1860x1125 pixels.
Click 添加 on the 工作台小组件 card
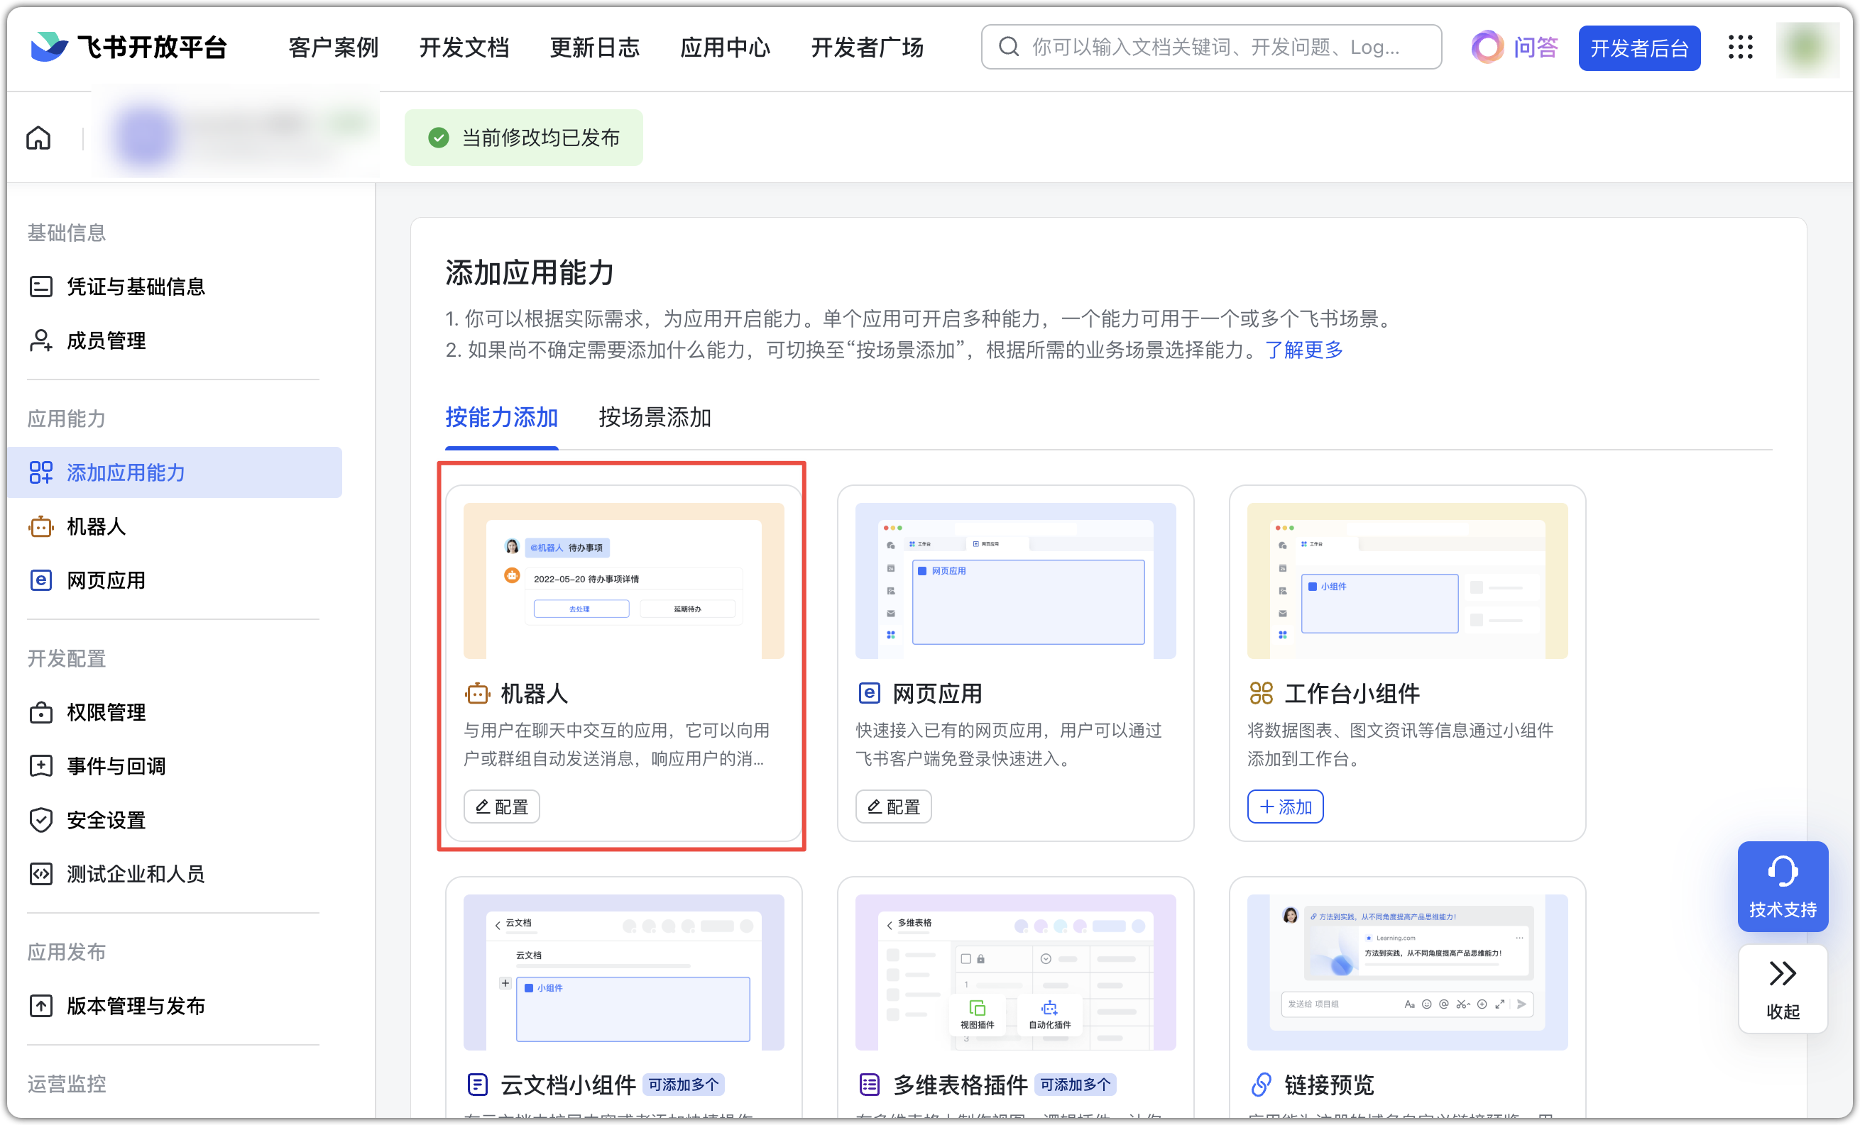point(1285,806)
